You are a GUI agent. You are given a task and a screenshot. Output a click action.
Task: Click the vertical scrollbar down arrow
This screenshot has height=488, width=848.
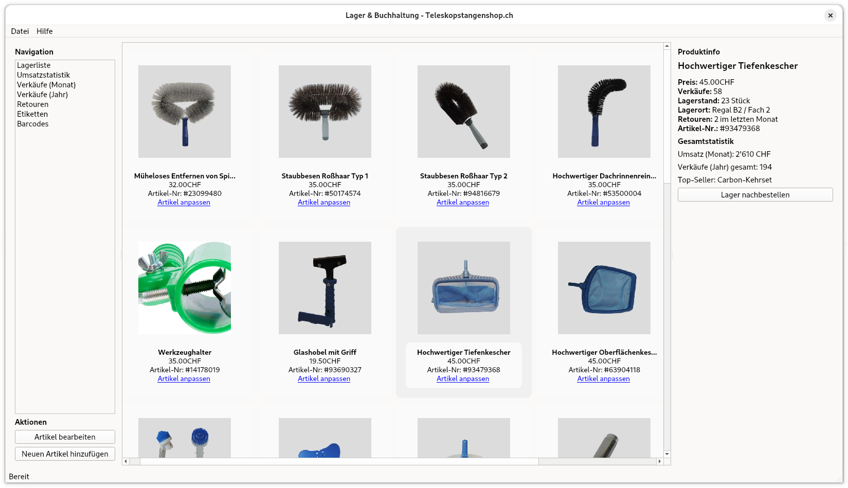coord(667,454)
